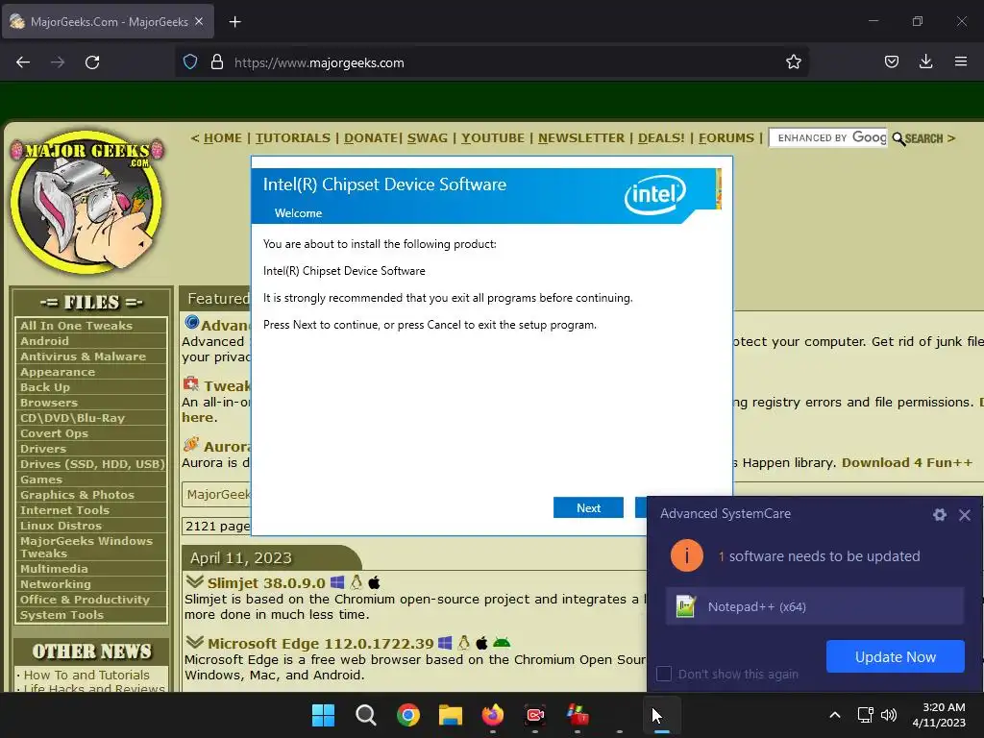Viewport: 984px width, 738px height.
Task: Close the Advanced SystemCare notification
Action: coord(965,515)
